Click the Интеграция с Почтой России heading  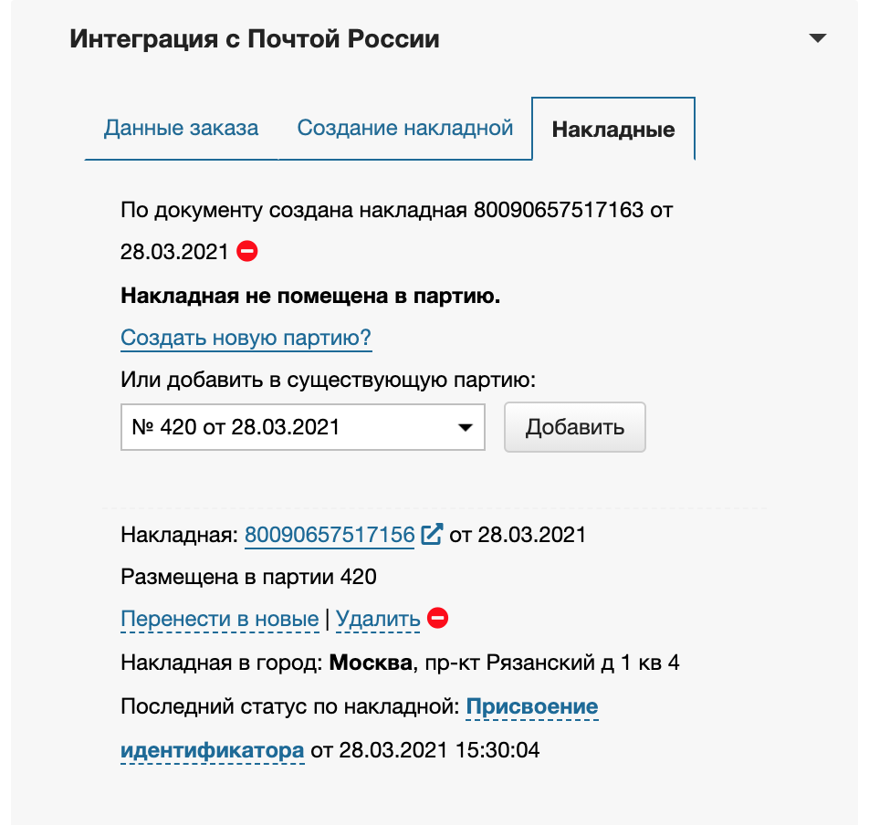tap(255, 39)
